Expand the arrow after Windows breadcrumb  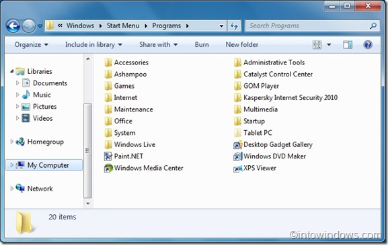pos(100,26)
